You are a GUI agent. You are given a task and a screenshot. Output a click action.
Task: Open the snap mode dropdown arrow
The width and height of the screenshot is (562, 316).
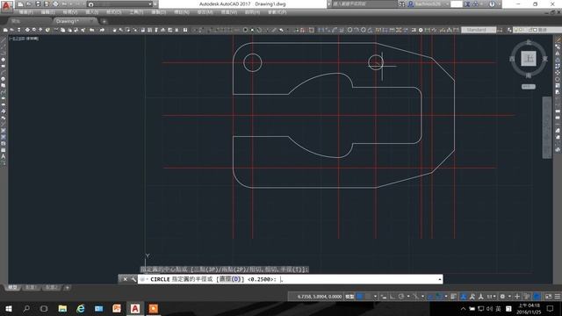point(375,297)
